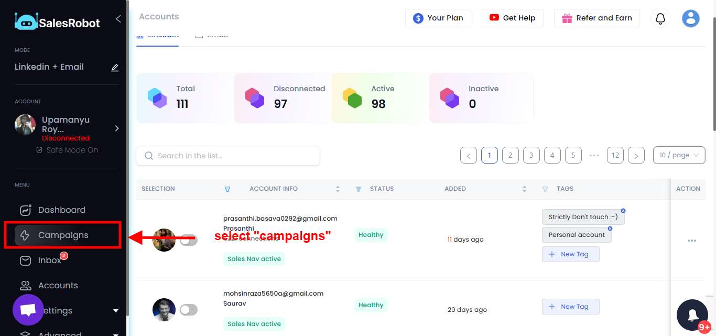Viewport: 716px width, 336px height.
Task: Click Sales Nav active badge for Saurav
Action: pos(254,324)
